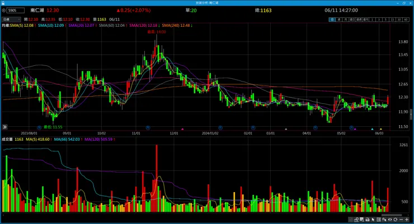Click the SMA(5) 12.08 legend label

22,26
